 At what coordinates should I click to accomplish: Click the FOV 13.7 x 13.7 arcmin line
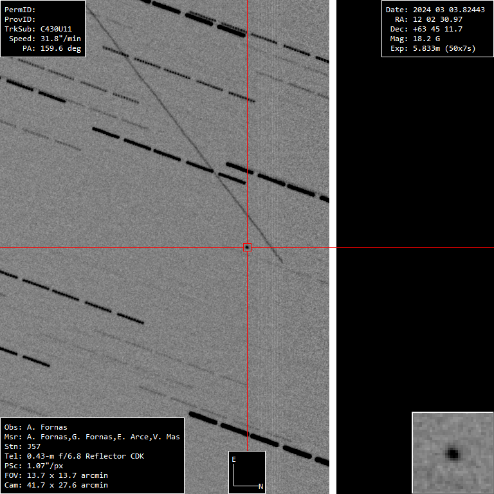click(x=56, y=475)
